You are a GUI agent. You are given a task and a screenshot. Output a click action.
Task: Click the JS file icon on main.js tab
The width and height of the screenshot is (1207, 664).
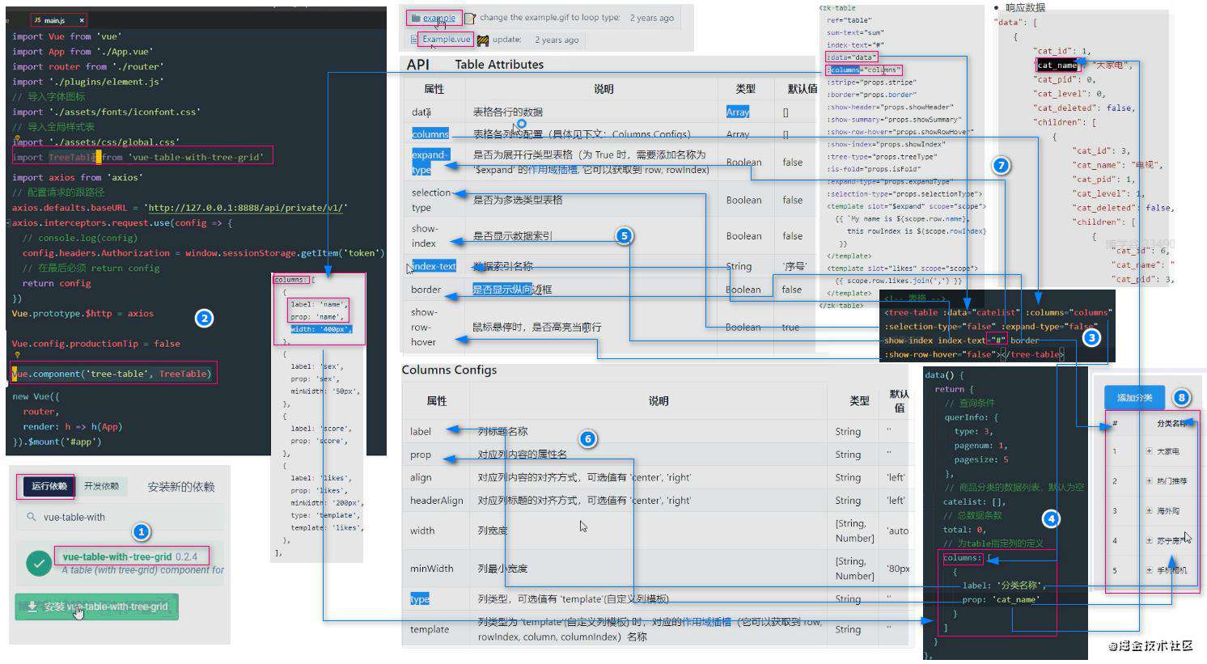point(37,19)
